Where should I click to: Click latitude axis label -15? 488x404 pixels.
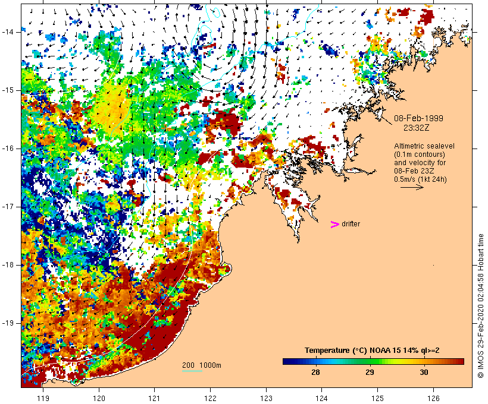click(8, 90)
